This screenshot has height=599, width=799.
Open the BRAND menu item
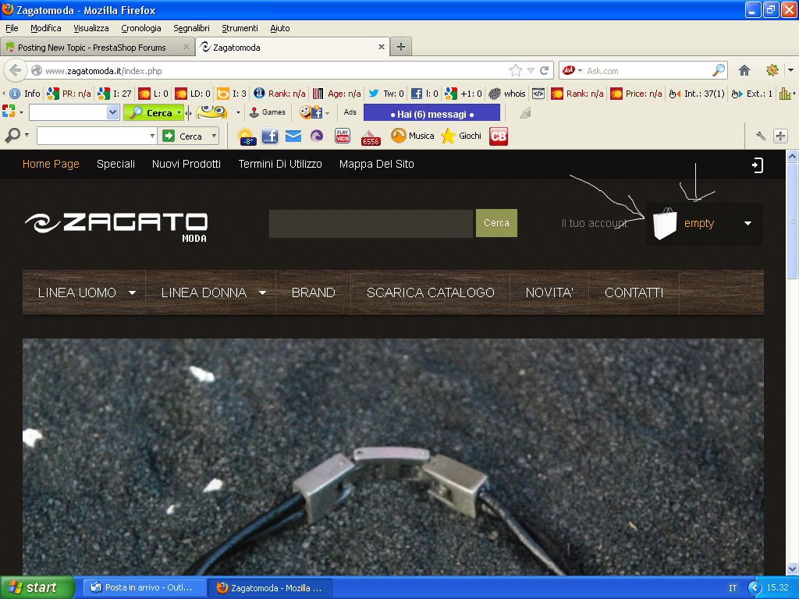[x=314, y=293]
